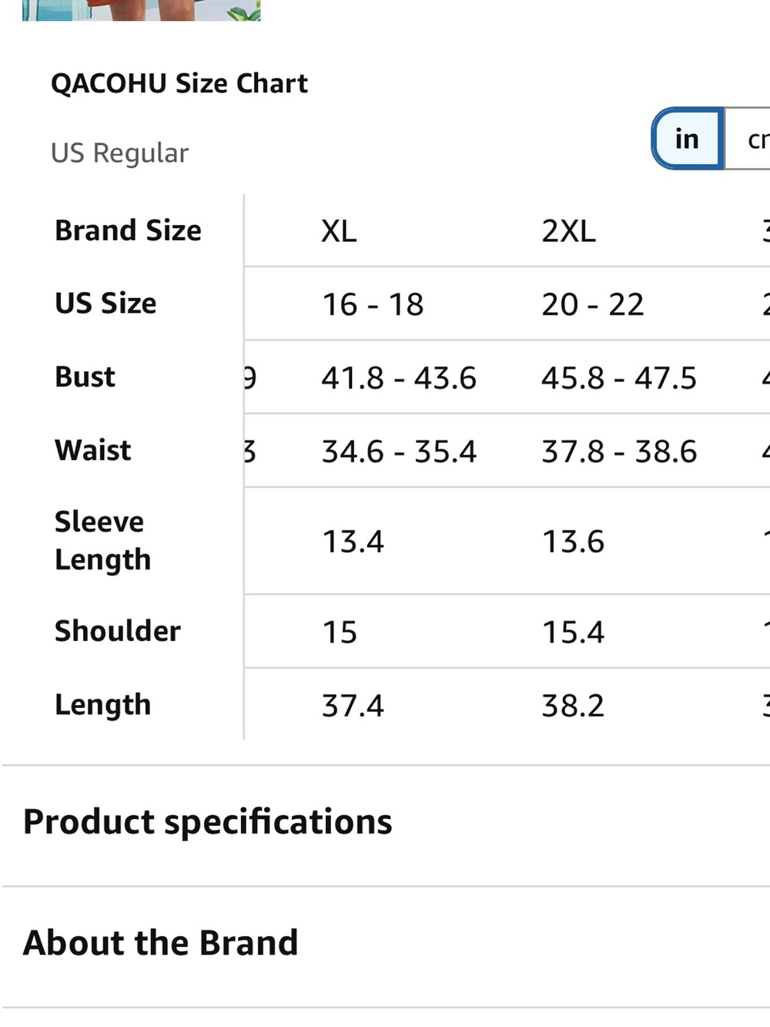The image size is (770, 1027).
Task: Tap the XL waist measurement 34.6 - 35.4
Action: [x=399, y=451]
